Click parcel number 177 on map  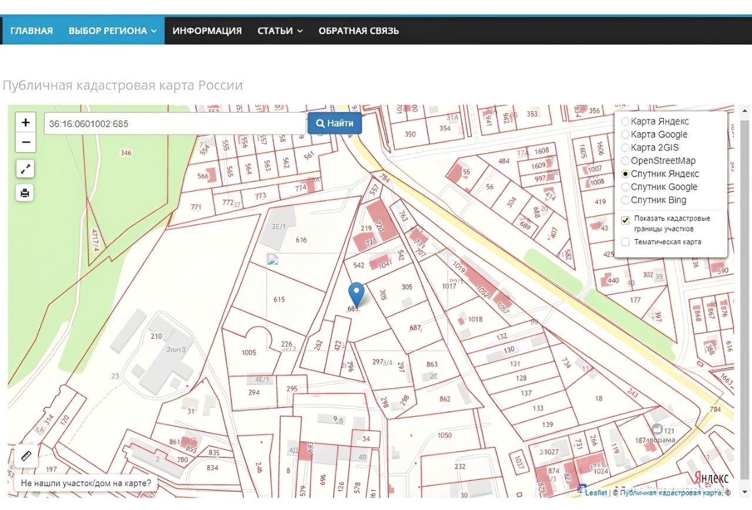tap(635, 300)
